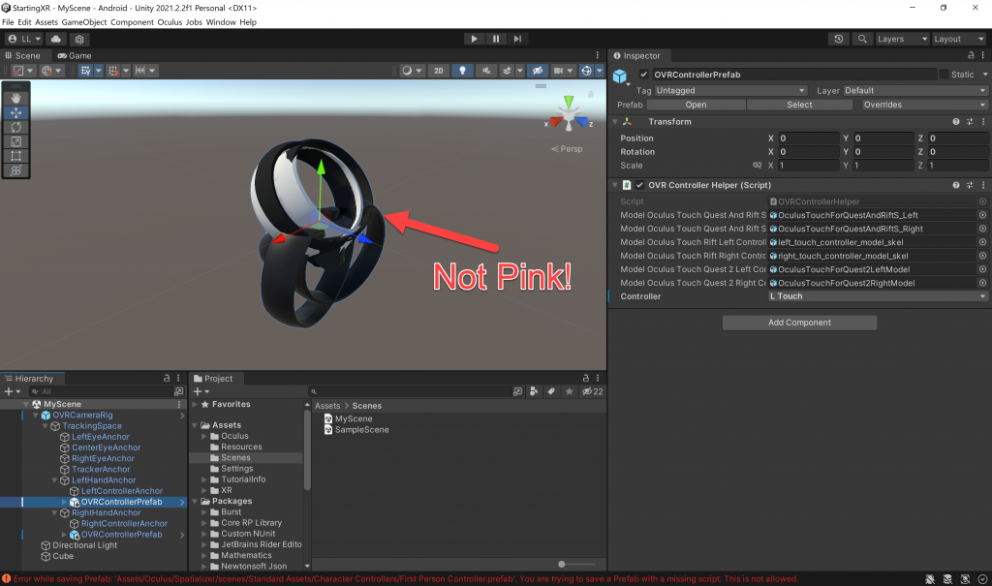Toggle the Inspector lock icon
This screenshot has width=992, height=586.
971,55
